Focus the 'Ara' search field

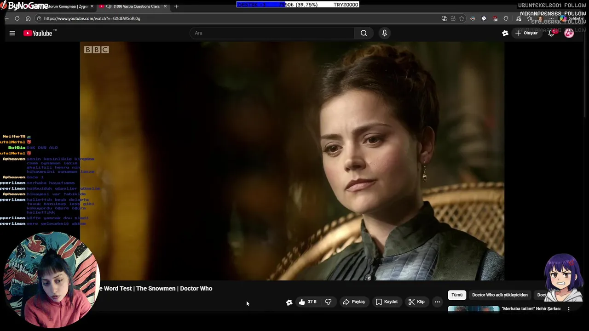click(272, 33)
